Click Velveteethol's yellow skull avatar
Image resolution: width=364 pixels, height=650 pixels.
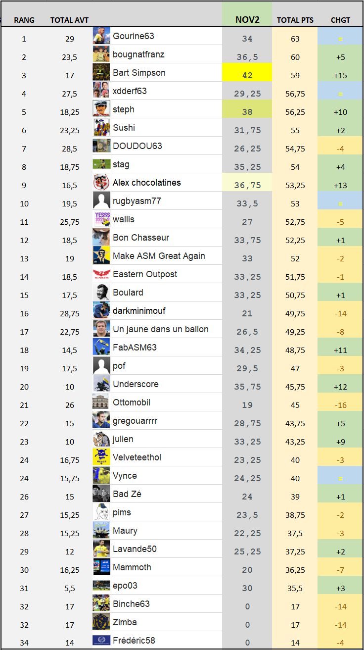(101, 457)
